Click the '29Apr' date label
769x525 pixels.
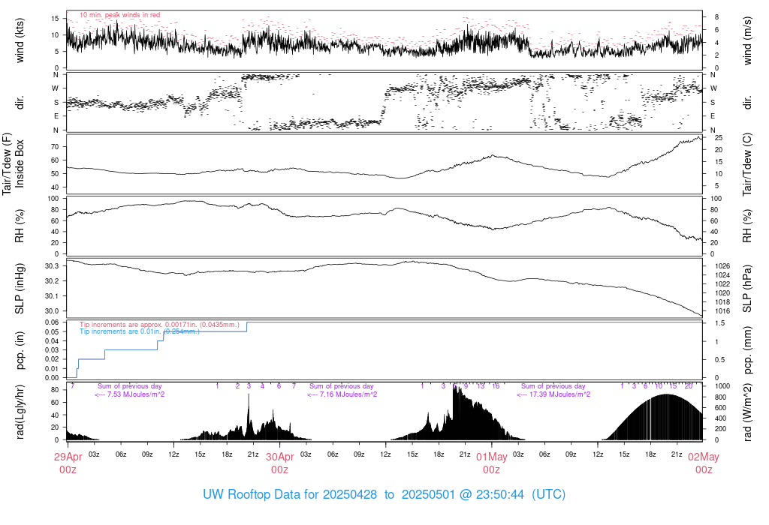coord(68,457)
